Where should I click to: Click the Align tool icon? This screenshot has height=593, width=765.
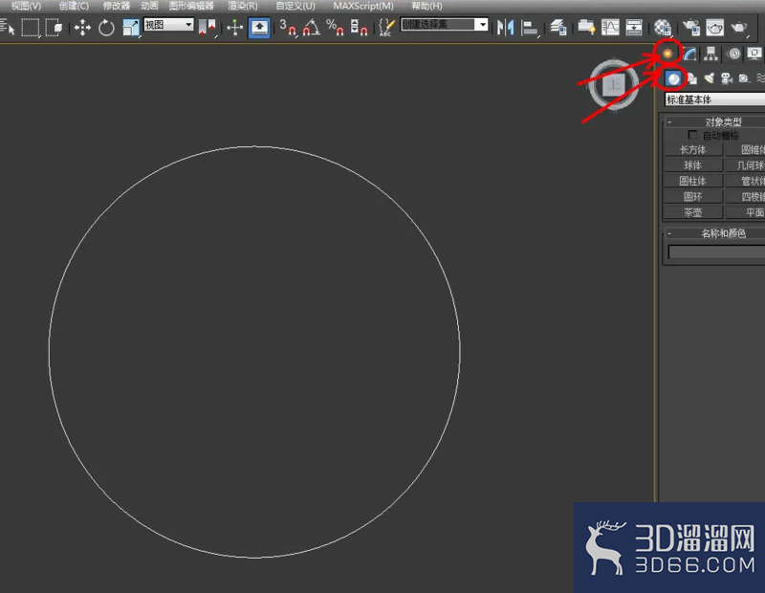[530, 28]
